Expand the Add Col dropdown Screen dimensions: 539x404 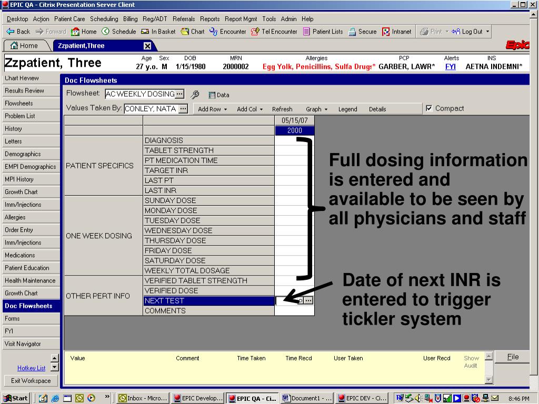261,109
